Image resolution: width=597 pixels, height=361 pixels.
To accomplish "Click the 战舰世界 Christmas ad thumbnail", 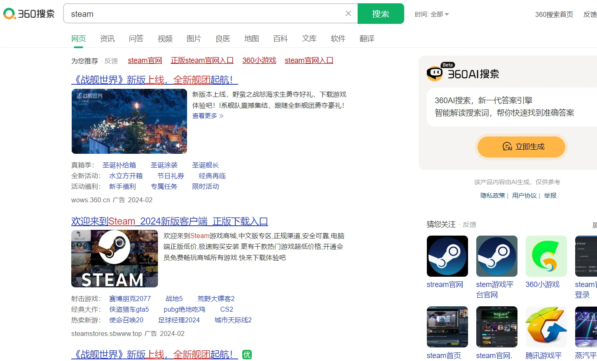I will coord(129,121).
